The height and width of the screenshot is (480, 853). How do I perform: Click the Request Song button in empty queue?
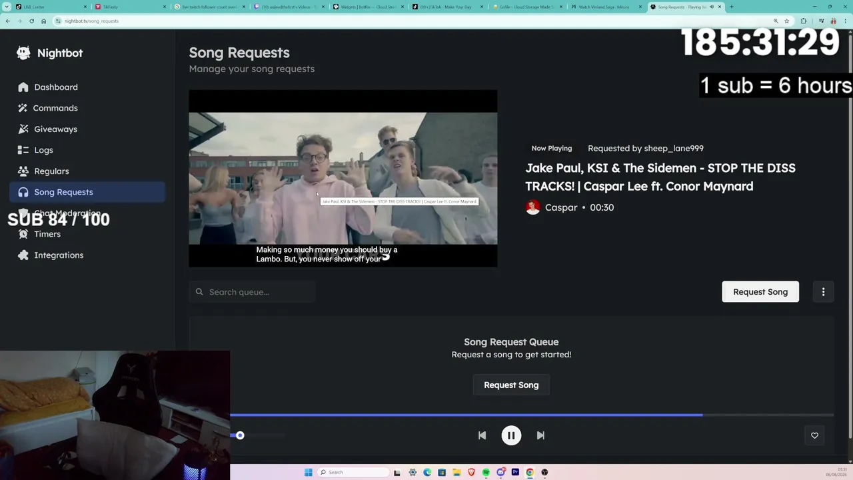(511, 385)
